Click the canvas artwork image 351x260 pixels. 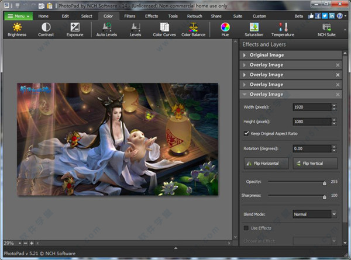[118, 139]
